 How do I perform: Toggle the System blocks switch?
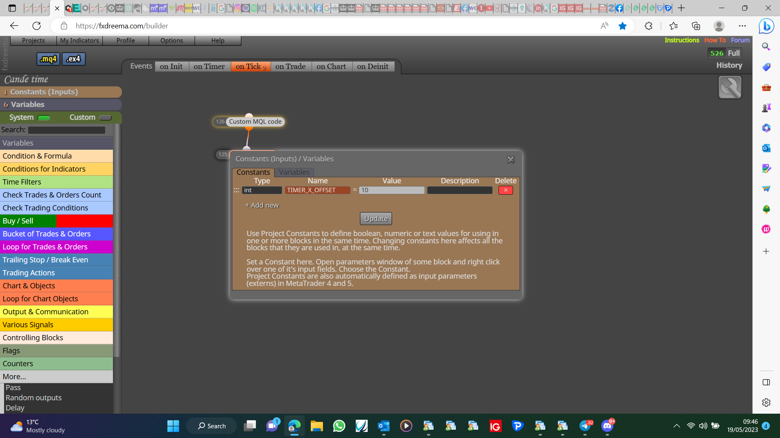(44, 118)
